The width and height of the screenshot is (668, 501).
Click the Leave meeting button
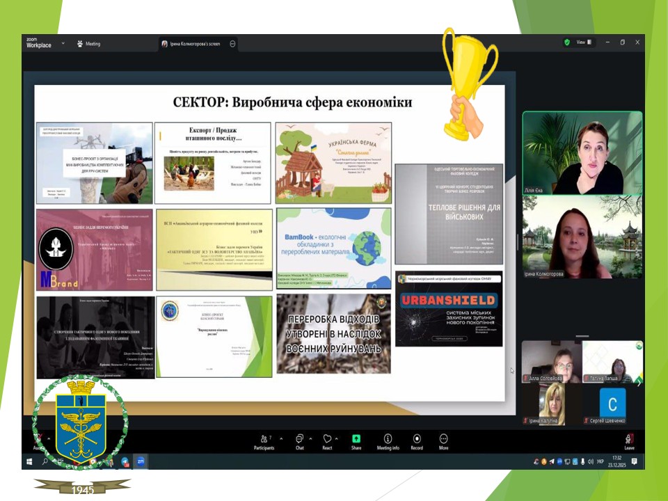click(x=629, y=441)
